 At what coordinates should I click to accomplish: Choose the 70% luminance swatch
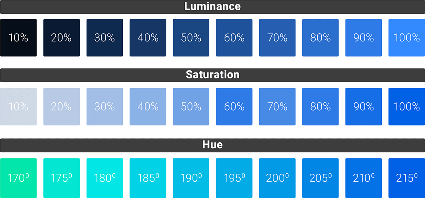[277, 38]
